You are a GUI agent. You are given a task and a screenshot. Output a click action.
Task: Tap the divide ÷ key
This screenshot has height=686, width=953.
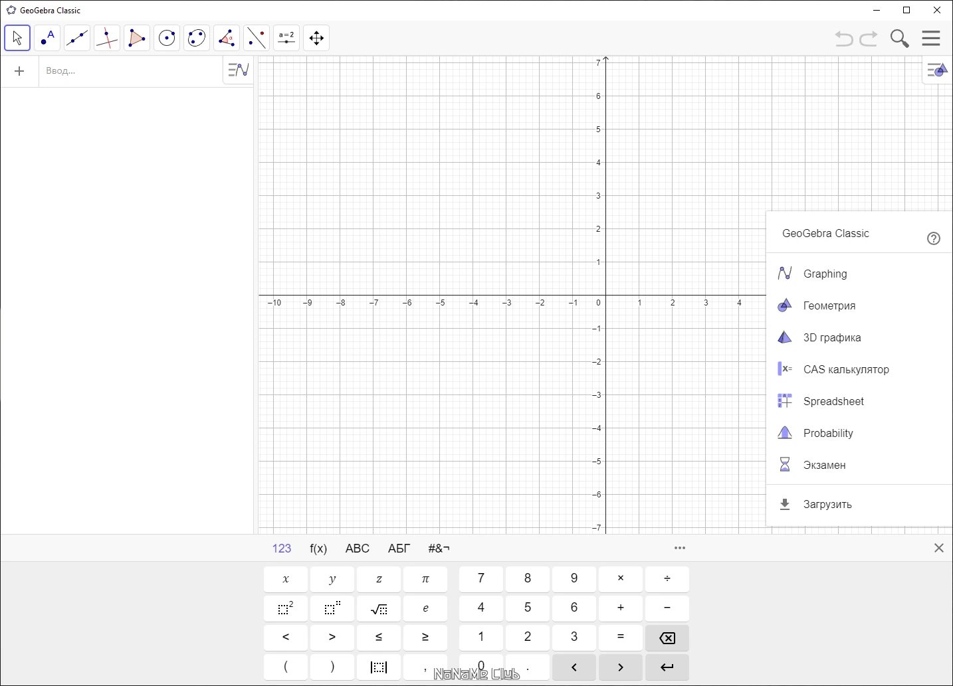click(667, 579)
